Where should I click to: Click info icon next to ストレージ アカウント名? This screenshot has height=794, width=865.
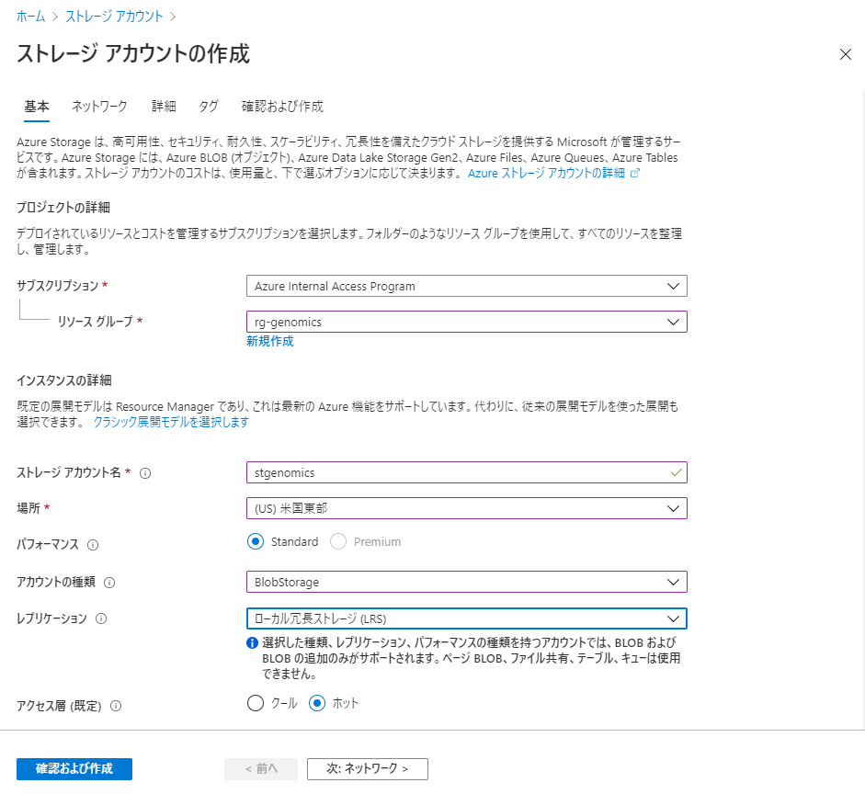145,473
